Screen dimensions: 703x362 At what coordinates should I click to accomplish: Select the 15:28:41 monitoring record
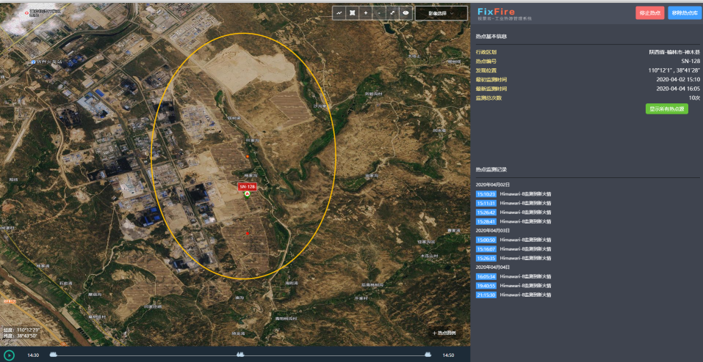click(486, 221)
